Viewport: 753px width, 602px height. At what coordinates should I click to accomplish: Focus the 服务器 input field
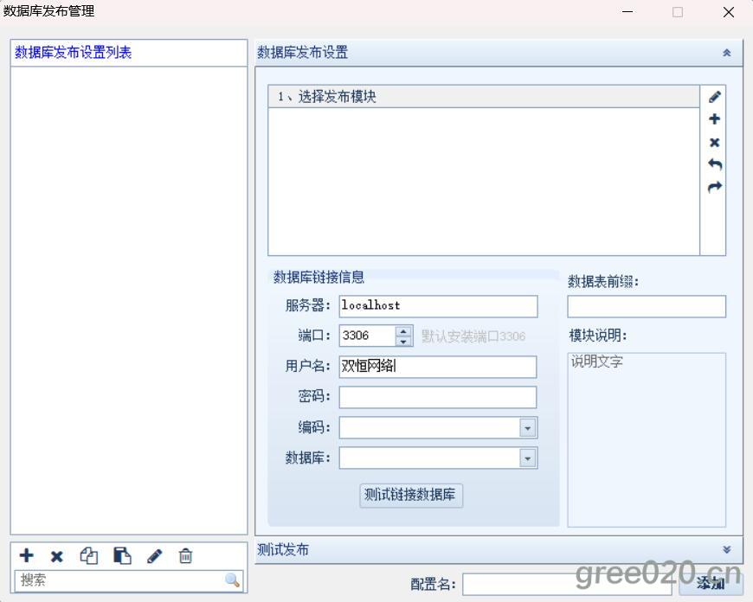pos(438,306)
